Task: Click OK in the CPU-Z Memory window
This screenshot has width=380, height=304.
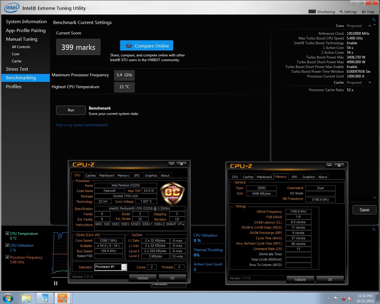Action: pos(330,280)
